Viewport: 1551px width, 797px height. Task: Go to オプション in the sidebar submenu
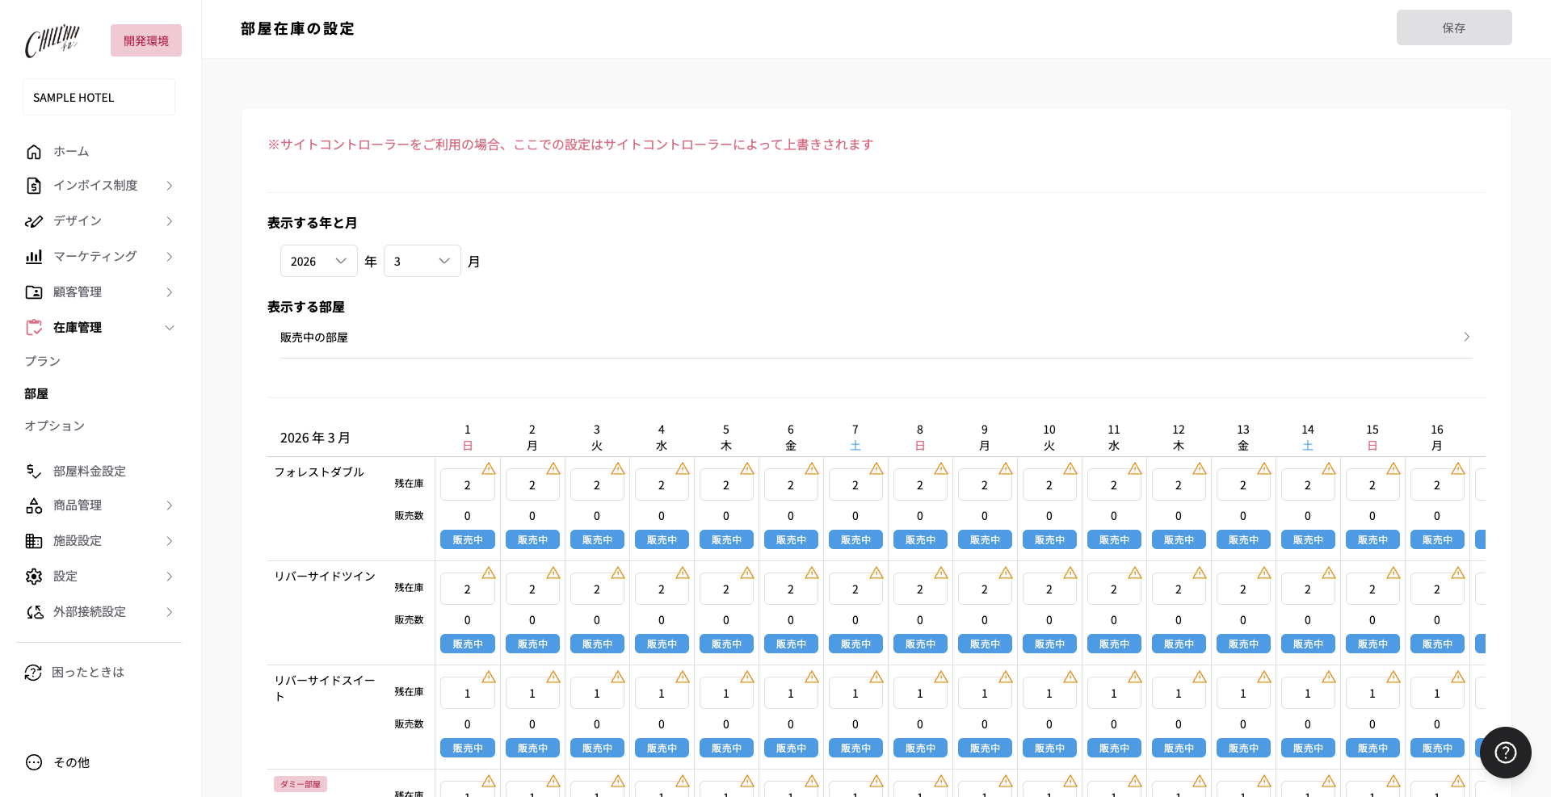(x=54, y=426)
